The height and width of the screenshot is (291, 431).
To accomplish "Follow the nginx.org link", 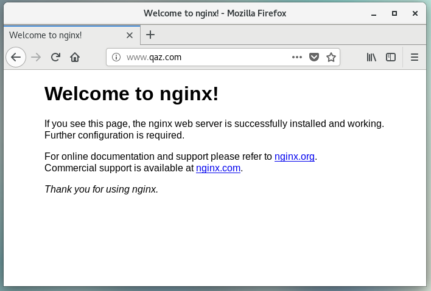I will tap(295, 156).
